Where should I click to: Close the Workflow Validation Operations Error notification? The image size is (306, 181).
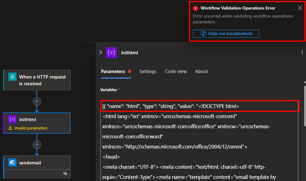click(300, 8)
